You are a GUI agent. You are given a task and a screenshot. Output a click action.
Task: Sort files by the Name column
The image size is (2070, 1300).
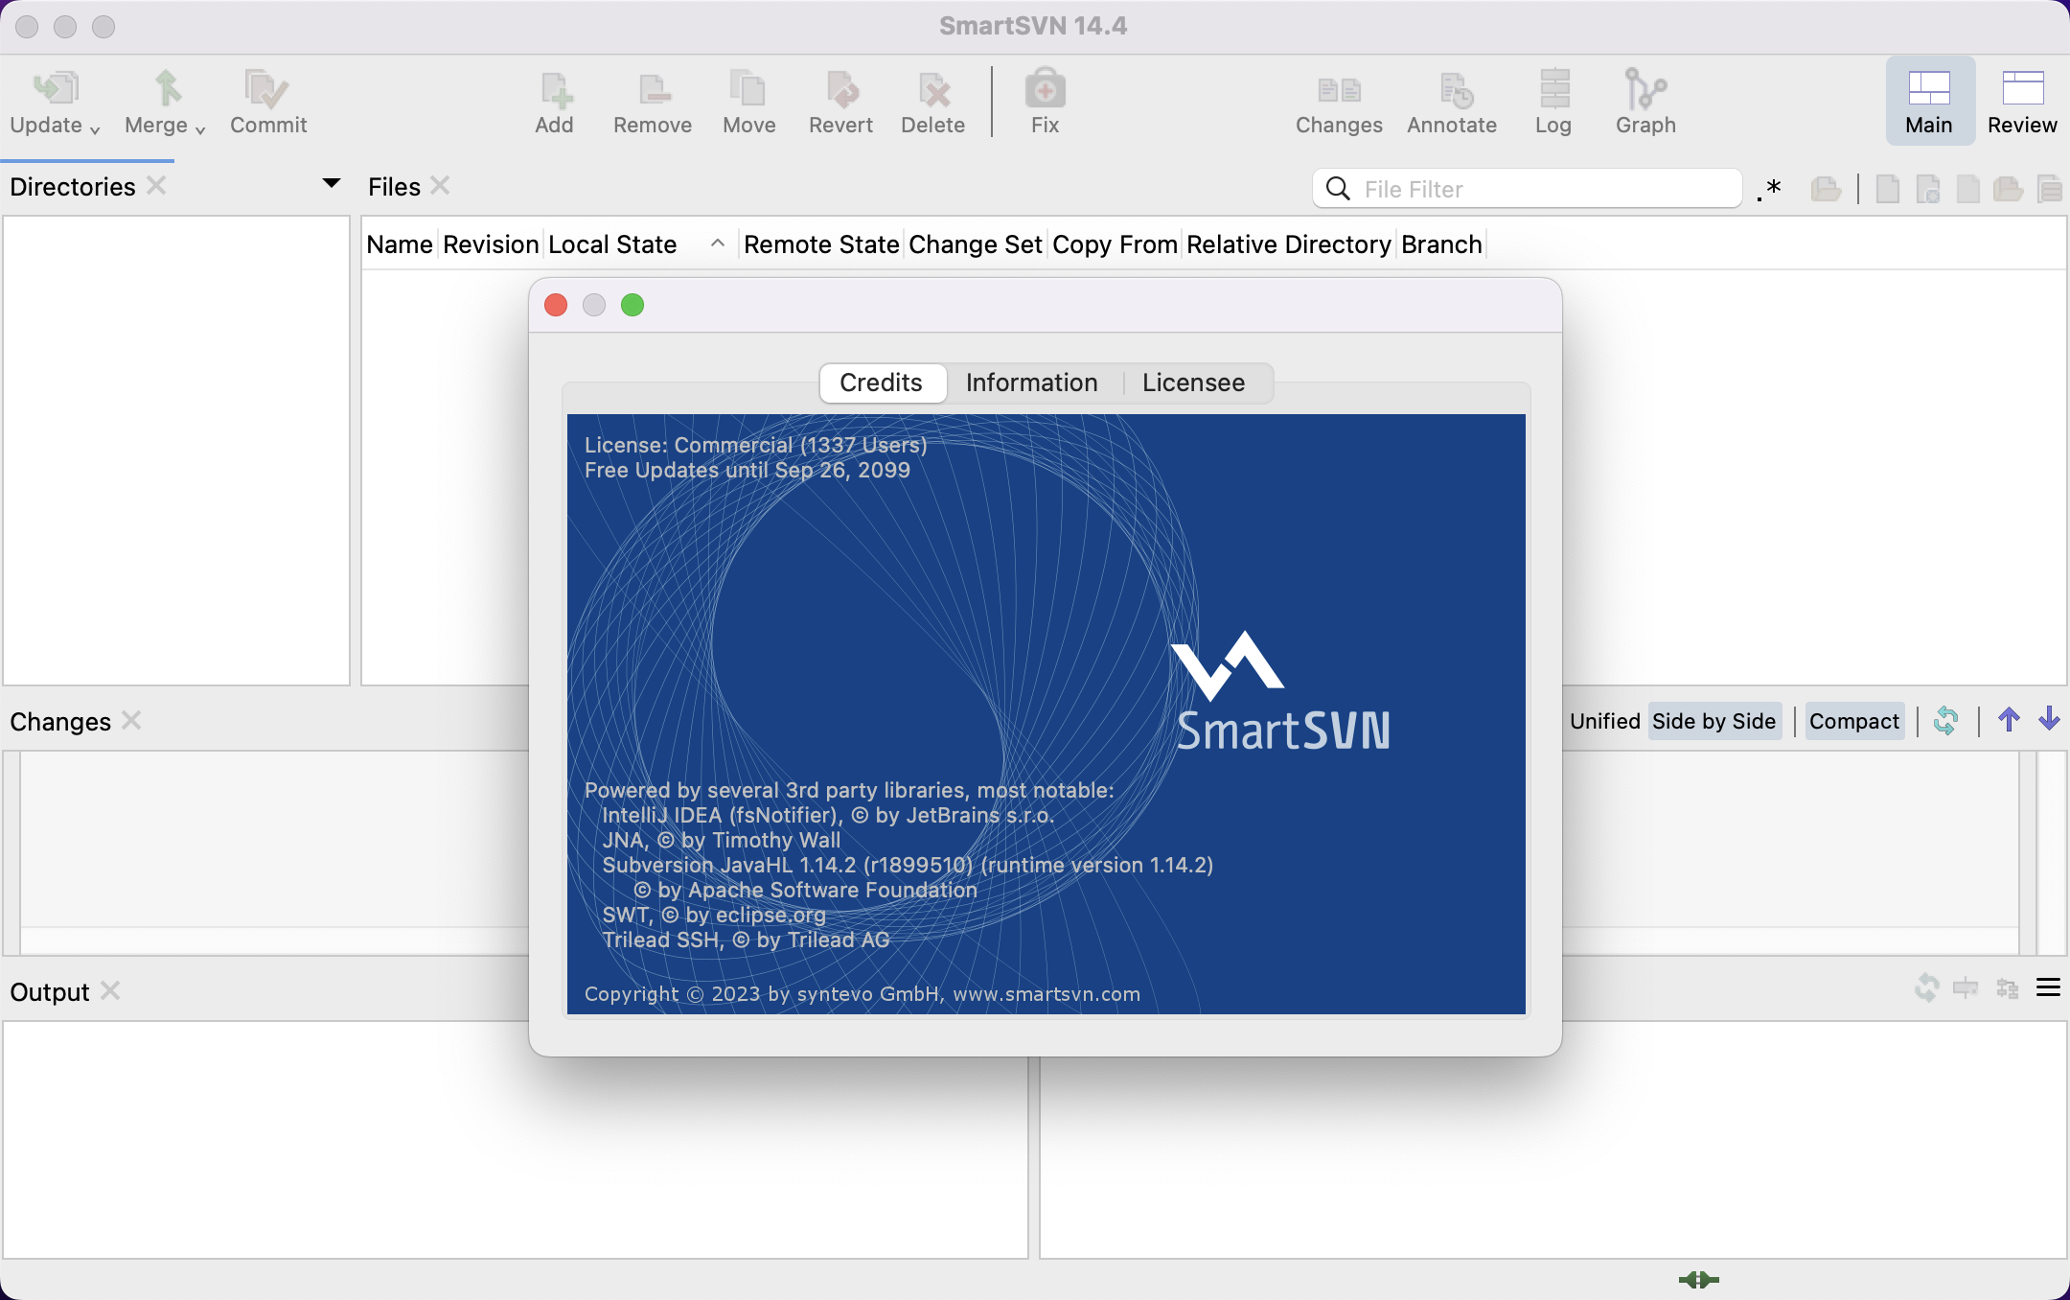(400, 244)
